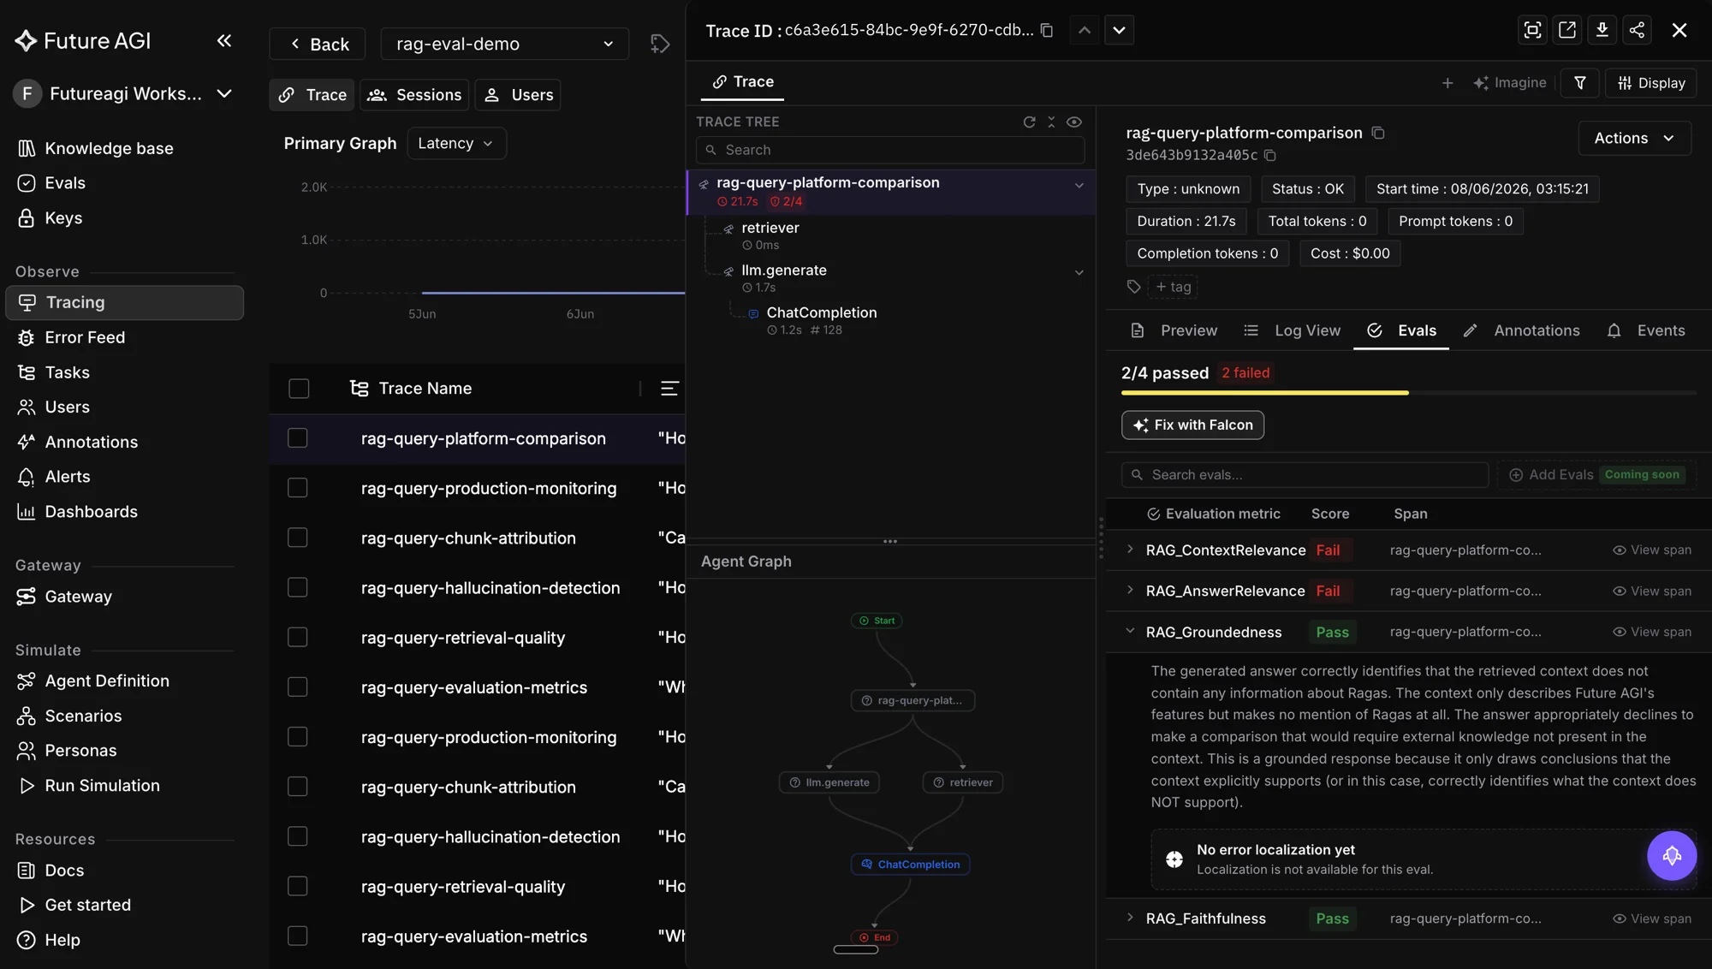This screenshot has height=969, width=1712.
Task: Open the rag-eval-demo project dropdown
Action: coord(504,44)
